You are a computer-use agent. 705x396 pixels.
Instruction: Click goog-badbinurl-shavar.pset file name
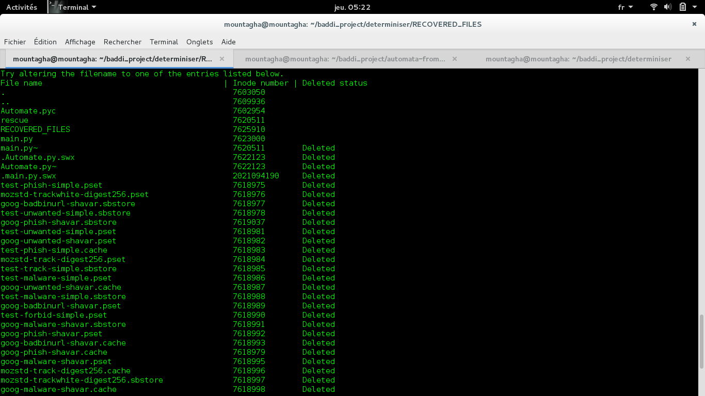click(x=61, y=306)
